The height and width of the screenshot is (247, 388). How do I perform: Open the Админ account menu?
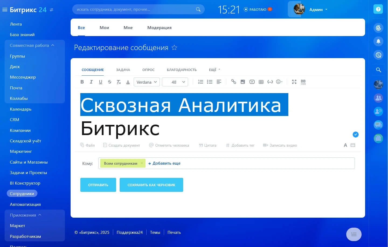point(318,9)
